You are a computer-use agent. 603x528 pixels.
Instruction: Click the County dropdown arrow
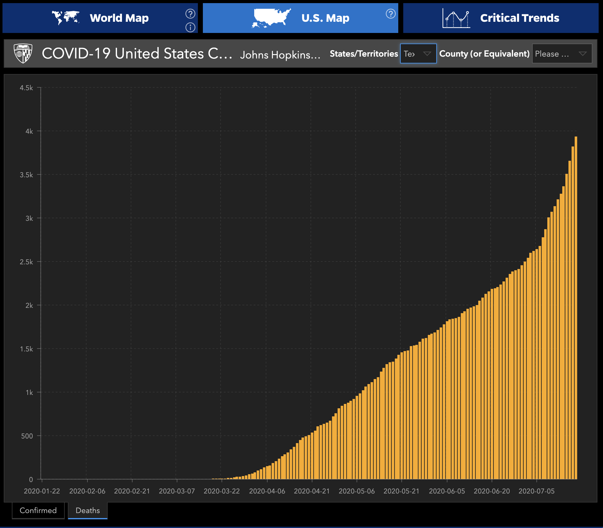[x=583, y=54]
